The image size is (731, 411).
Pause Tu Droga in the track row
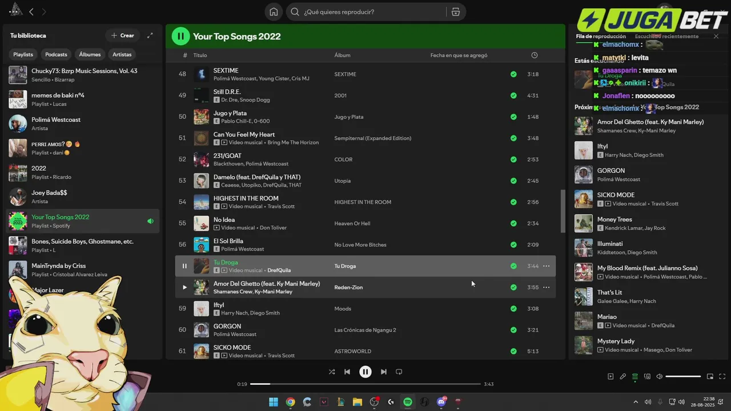184,266
